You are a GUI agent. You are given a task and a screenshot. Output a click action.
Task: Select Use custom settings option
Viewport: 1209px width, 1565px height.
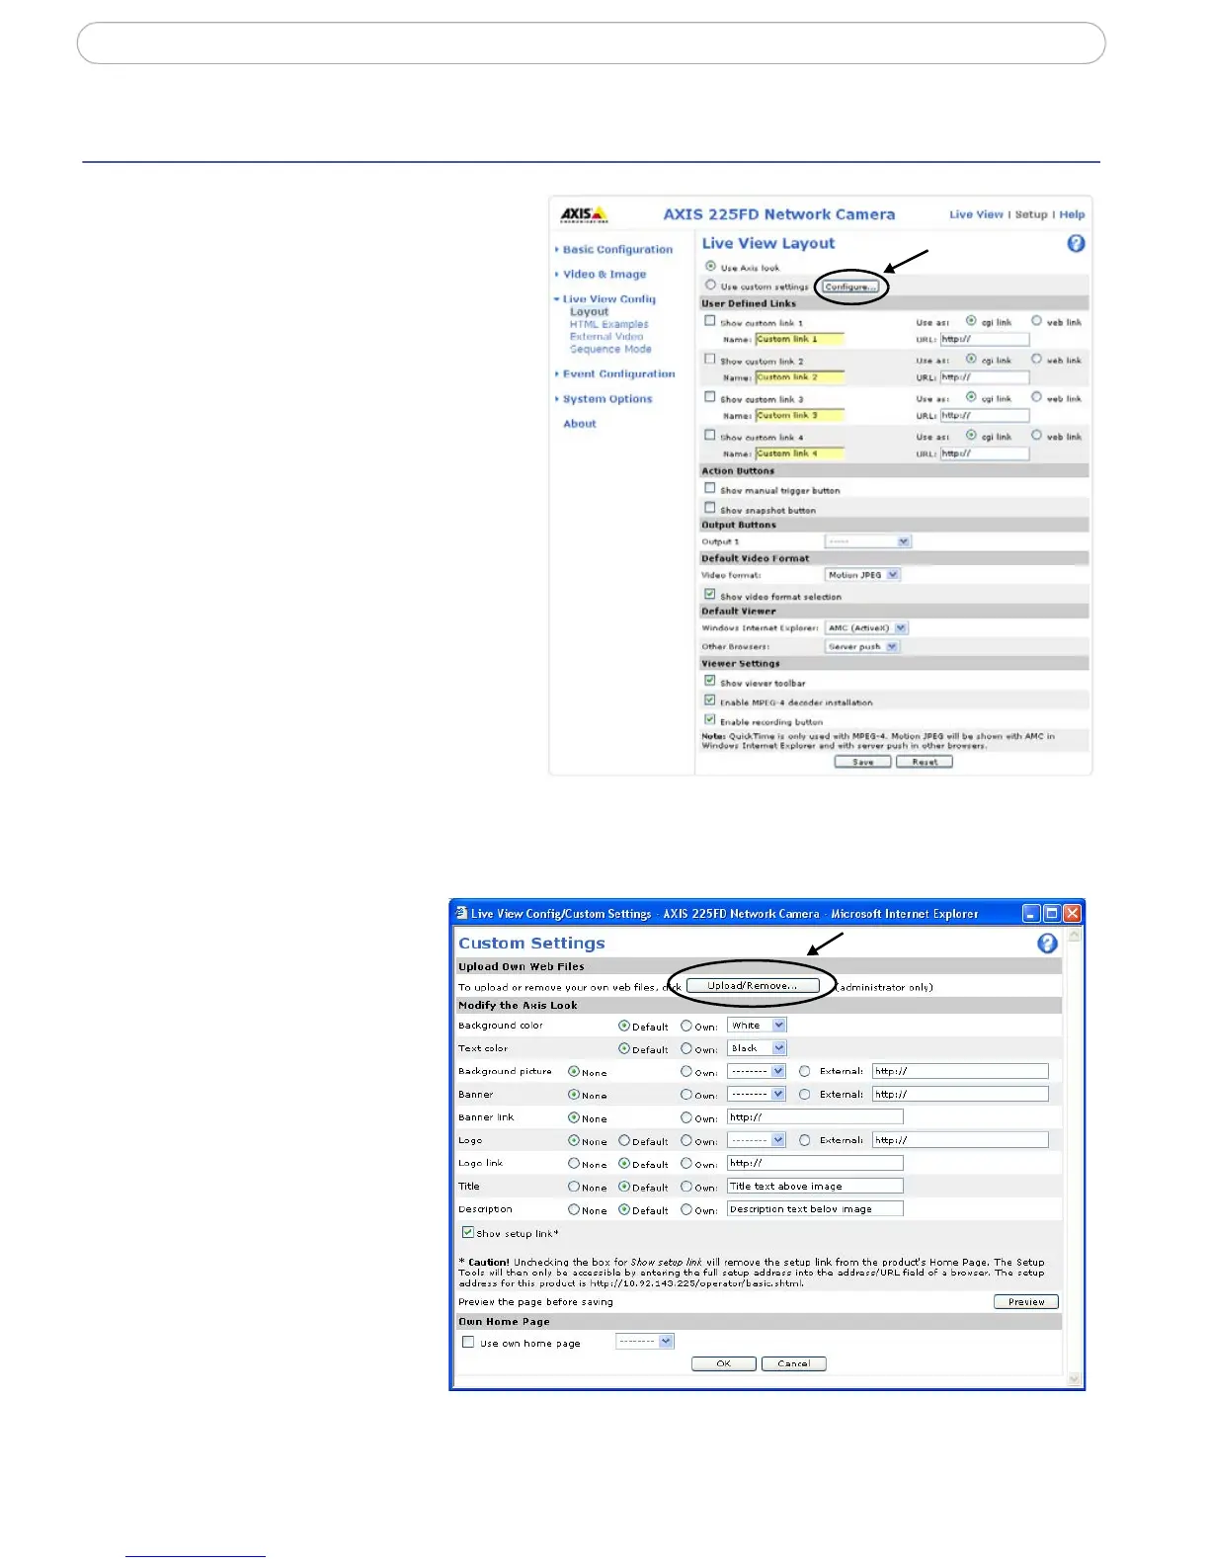(x=710, y=285)
